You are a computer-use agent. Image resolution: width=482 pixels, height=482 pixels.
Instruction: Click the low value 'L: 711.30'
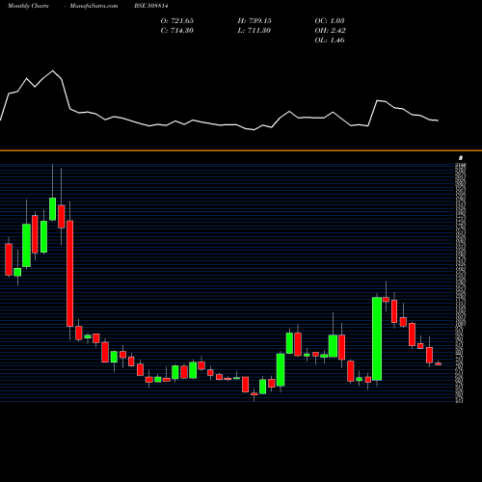point(254,31)
